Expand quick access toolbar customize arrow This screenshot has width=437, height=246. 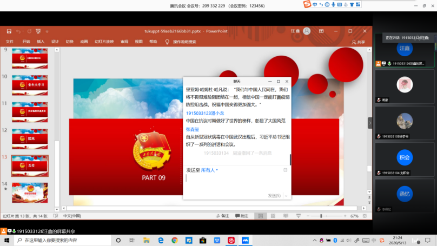(x=47, y=31)
